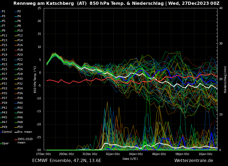
Task: Click the red 1991-2020 mean line swatch
Action: (x=16, y=139)
